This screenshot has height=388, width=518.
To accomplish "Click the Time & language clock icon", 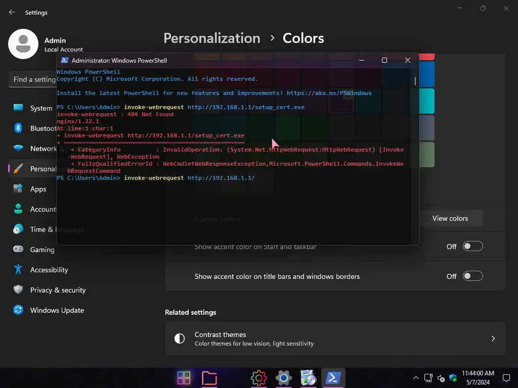I will coord(18,229).
